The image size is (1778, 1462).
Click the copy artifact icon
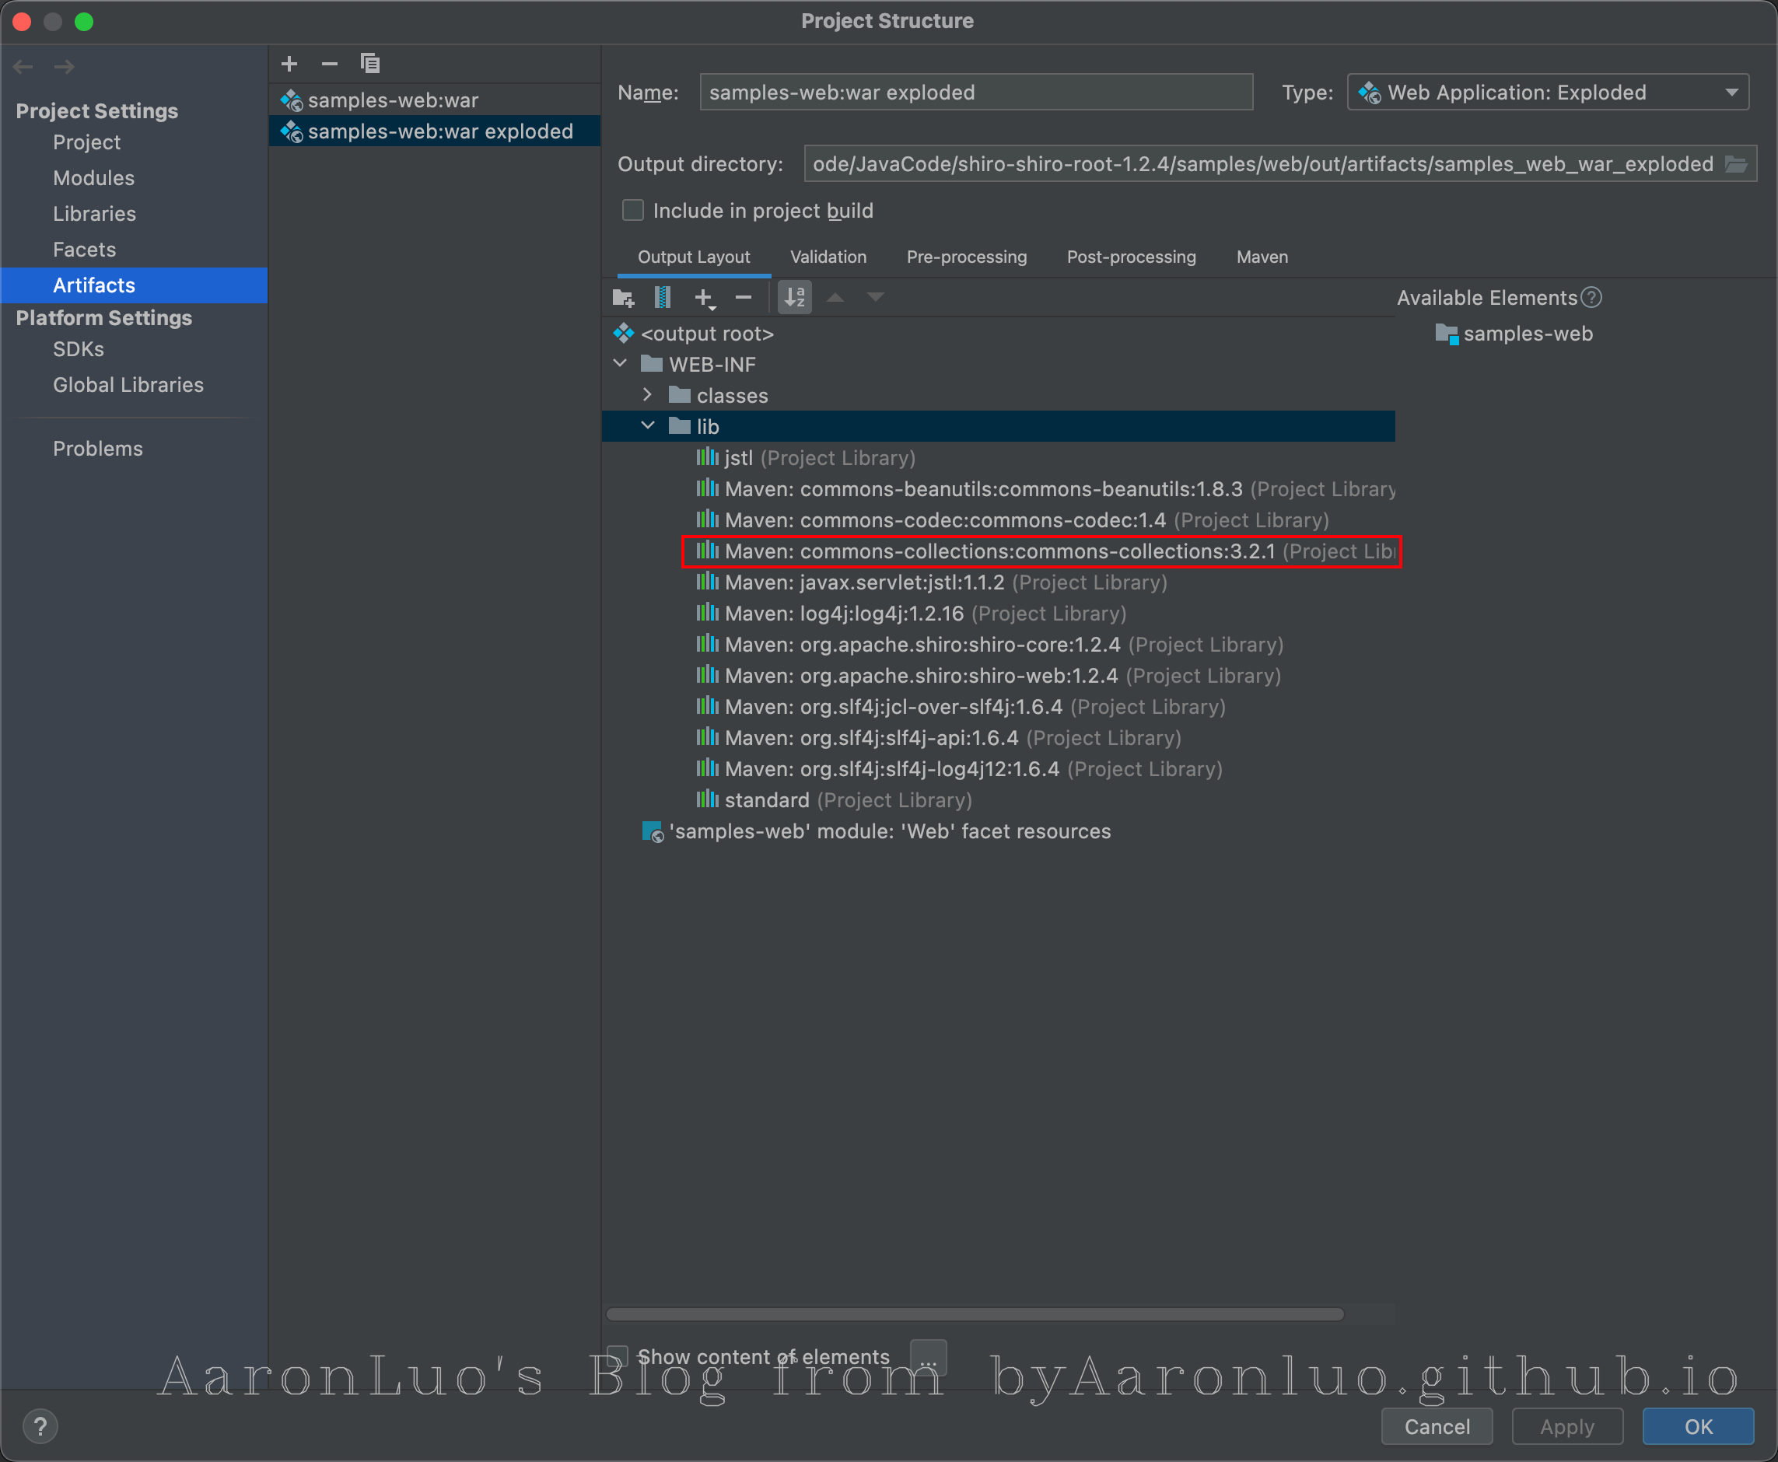(369, 64)
